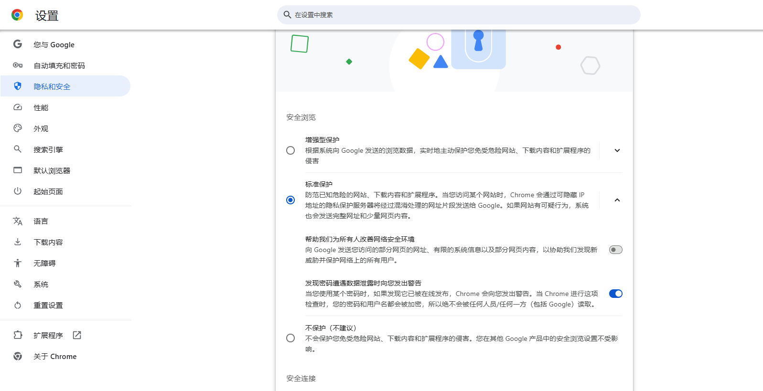763x391 pixels.
Task: Open 关于 Chrome page
Action: pyautogui.click(x=65, y=356)
